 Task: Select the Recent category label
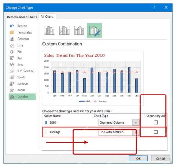pos(22,26)
